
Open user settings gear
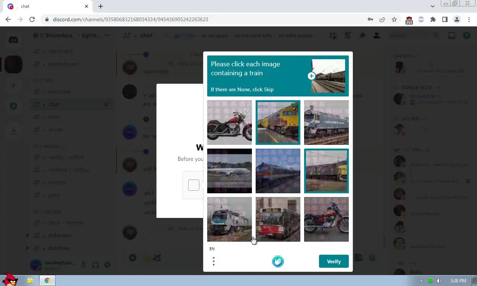(107, 265)
